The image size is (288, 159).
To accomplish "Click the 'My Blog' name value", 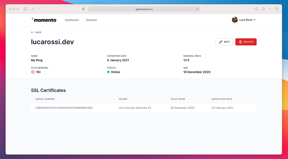I will tap(37, 60).
